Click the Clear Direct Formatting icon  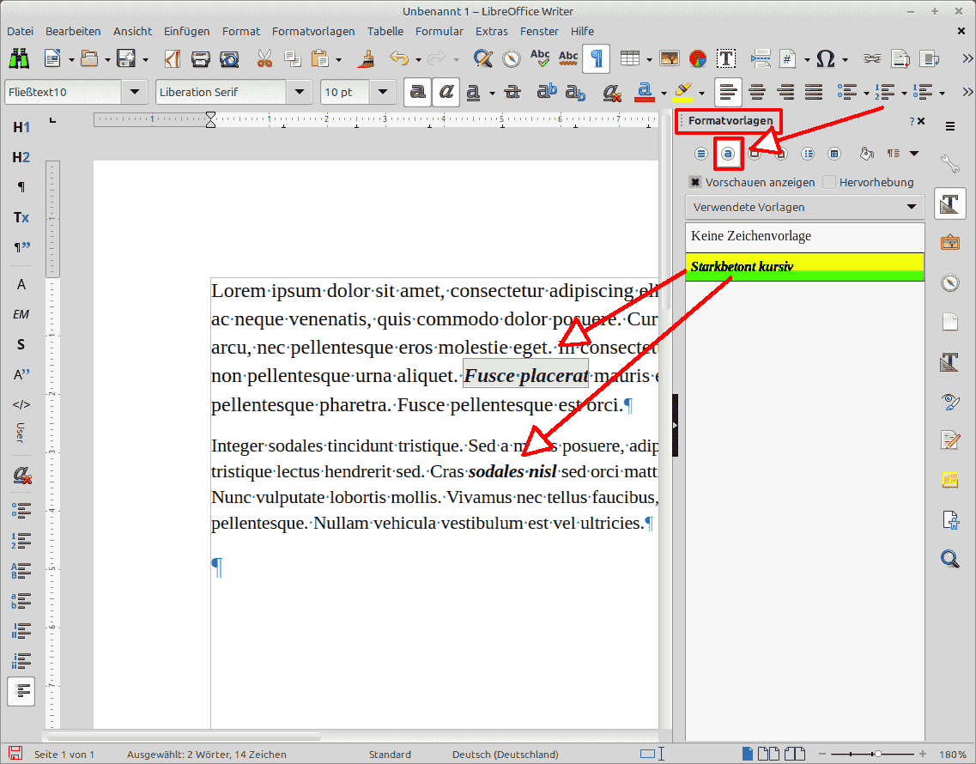pos(611,92)
